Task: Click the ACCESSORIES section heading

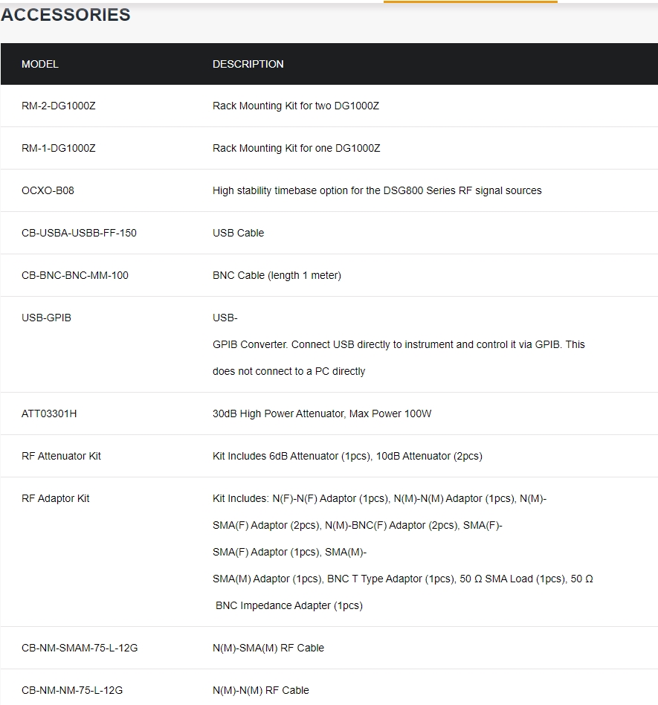Action: (65, 15)
